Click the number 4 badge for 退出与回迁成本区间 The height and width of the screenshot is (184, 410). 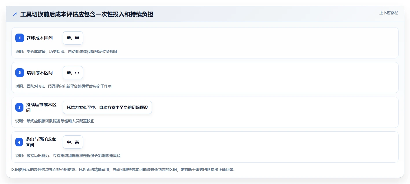(x=19, y=142)
